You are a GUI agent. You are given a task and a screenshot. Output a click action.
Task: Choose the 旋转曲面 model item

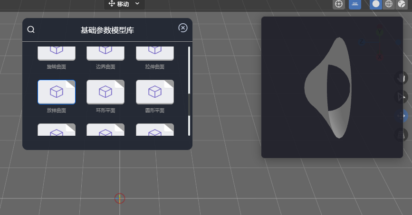[57, 53]
